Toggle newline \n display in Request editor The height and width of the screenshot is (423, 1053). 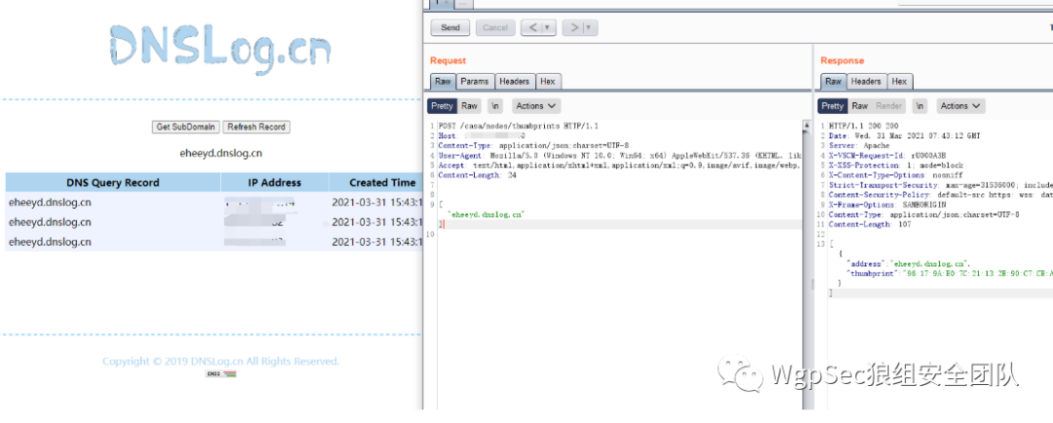(x=495, y=106)
